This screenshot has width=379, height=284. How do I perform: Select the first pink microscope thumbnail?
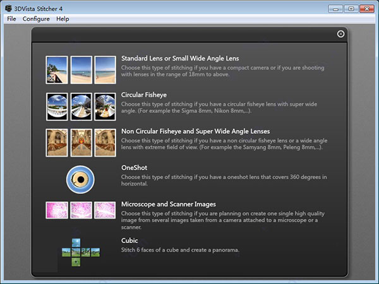pos(57,210)
